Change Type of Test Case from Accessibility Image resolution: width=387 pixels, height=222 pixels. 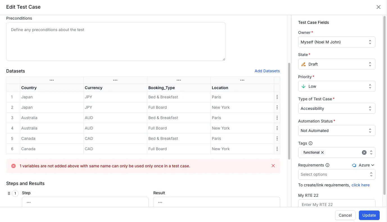336,108
